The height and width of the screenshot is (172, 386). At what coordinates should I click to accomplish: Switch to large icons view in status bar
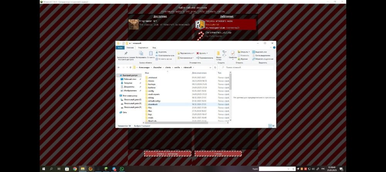[x=274, y=126]
